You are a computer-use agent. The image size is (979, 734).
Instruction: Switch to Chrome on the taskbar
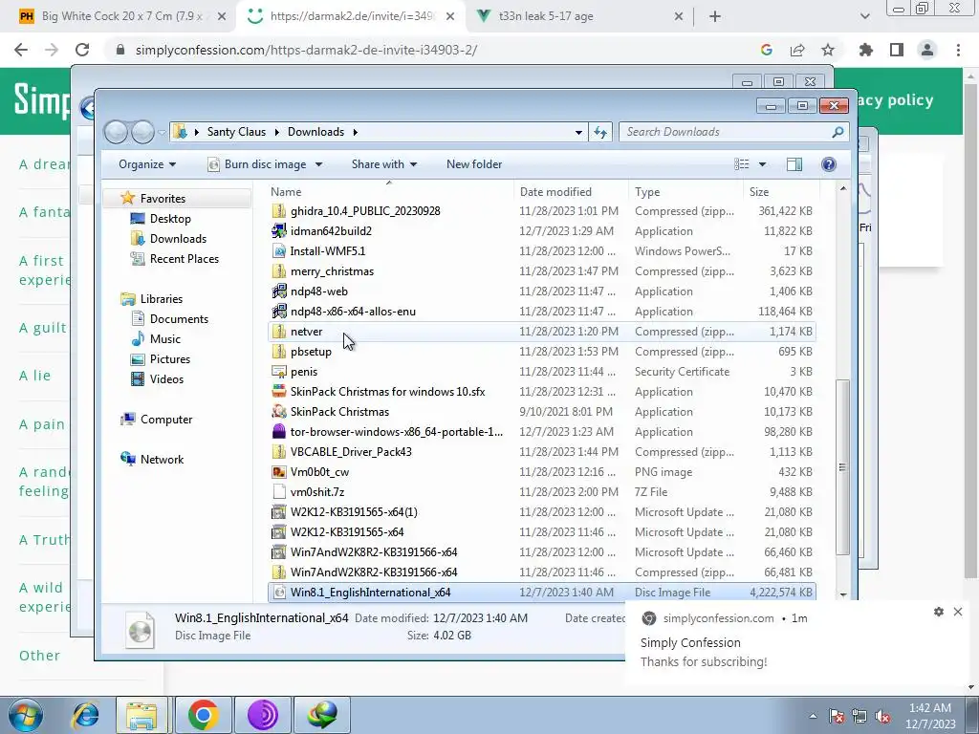click(x=203, y=715)
